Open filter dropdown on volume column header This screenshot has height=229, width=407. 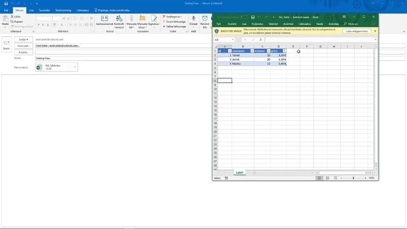[x=268, y=51]
